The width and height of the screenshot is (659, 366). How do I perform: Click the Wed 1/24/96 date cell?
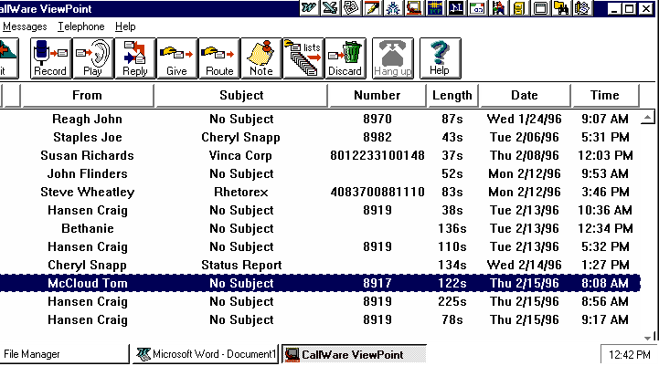click(x=525, y=120)
